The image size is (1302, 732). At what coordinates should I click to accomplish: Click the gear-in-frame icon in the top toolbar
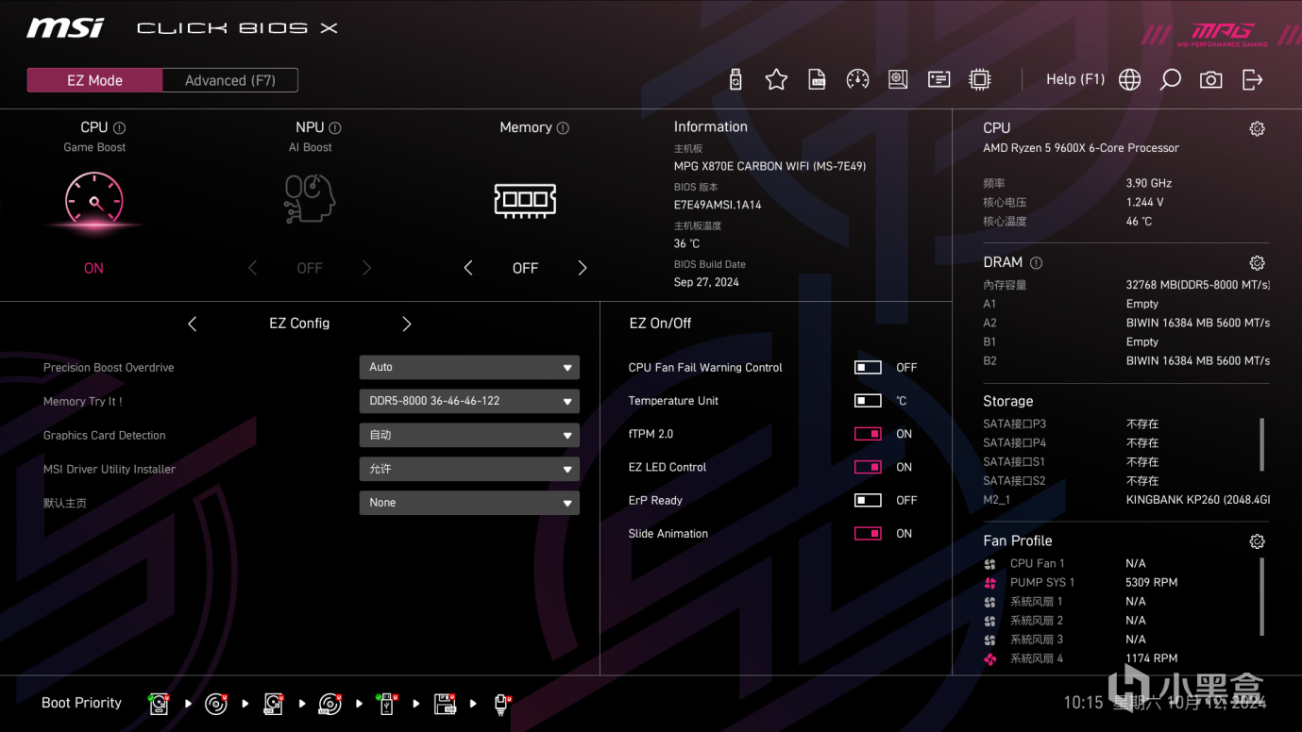[898, 80]
